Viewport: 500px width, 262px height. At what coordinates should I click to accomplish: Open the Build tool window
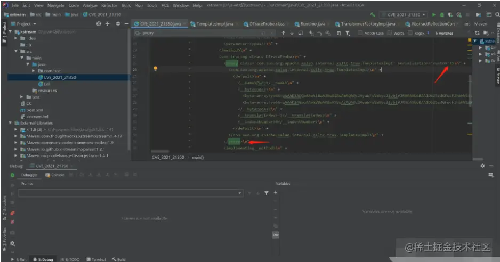[119, 259]
